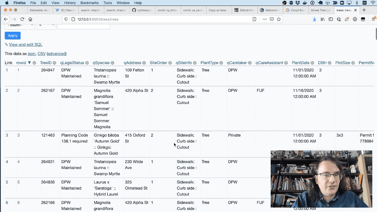Show the Firefox sidebars
This screenshot has width=377, height=212.
pyautogui.click(x=331, y=19)
